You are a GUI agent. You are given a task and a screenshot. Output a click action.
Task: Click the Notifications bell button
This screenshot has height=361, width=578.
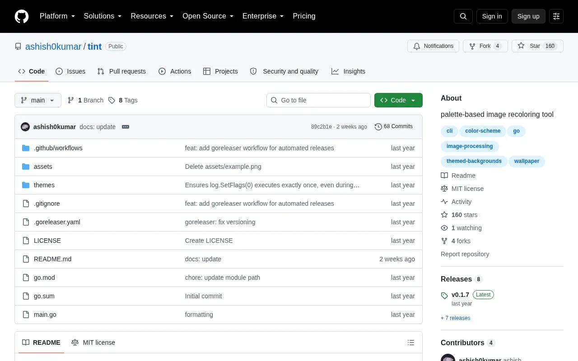(x=433, y=46)
